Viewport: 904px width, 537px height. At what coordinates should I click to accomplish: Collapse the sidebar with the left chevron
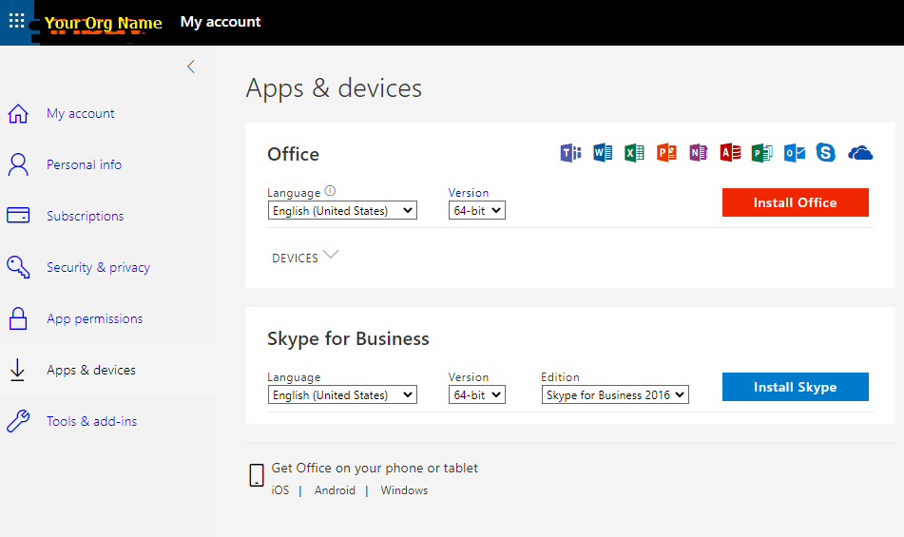pos(191,67)
